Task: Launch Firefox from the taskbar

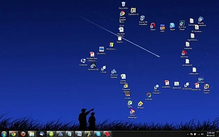Action: 23,134
